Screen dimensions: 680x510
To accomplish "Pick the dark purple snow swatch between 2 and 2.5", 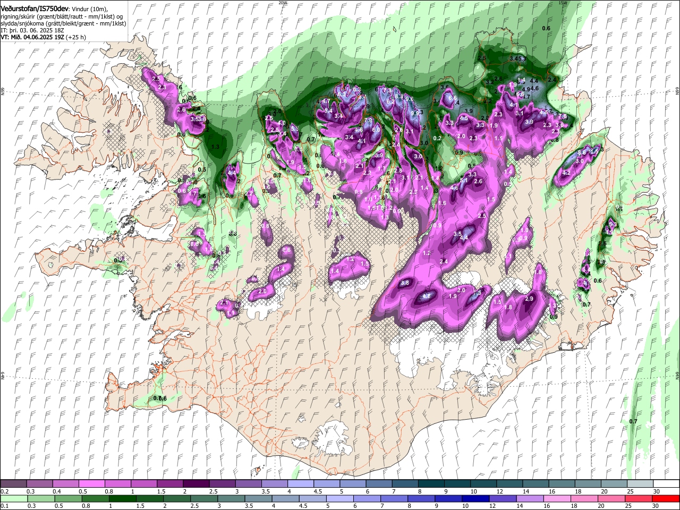I will point(195,484).
